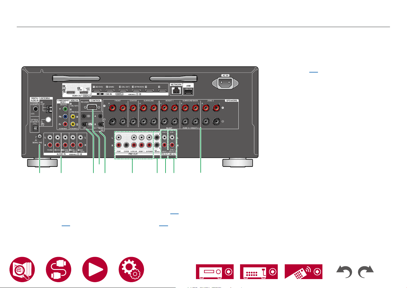
Task: Select HDMI IN 4 (STRM BOX) port
Action: click(136, 91)
